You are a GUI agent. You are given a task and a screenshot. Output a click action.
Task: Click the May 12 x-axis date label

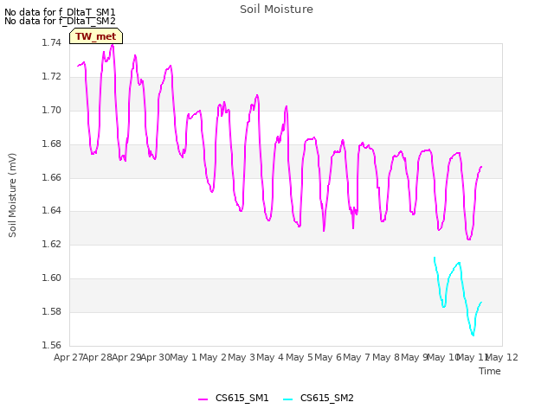(x=502, y=357)
